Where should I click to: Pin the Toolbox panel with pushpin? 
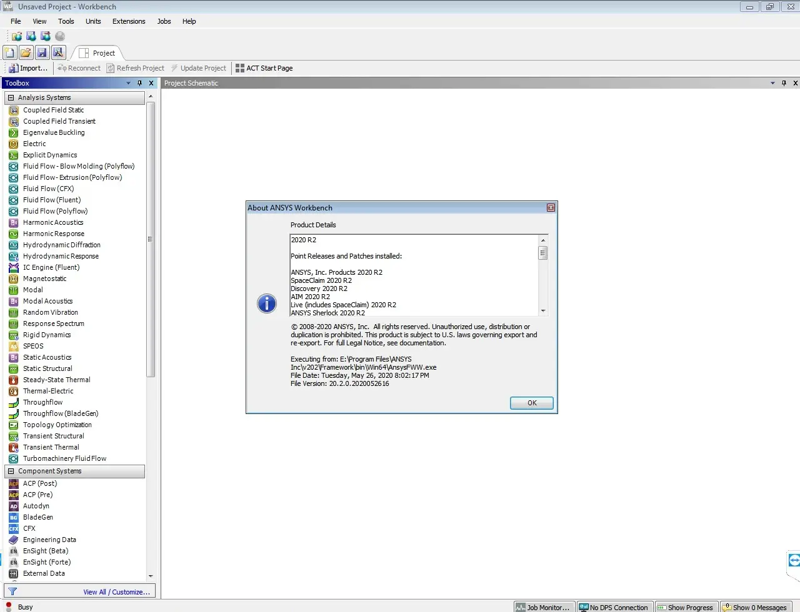pos(139,83)
